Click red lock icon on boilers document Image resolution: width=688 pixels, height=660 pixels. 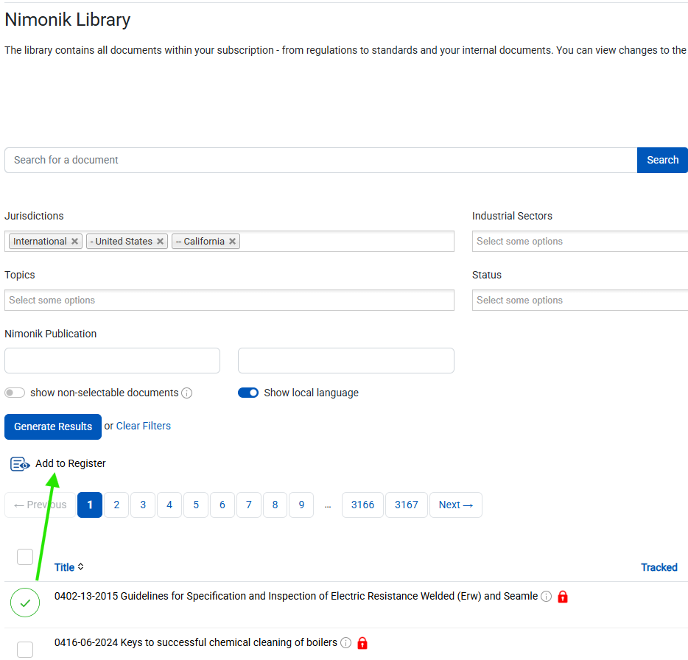(362, 643)
